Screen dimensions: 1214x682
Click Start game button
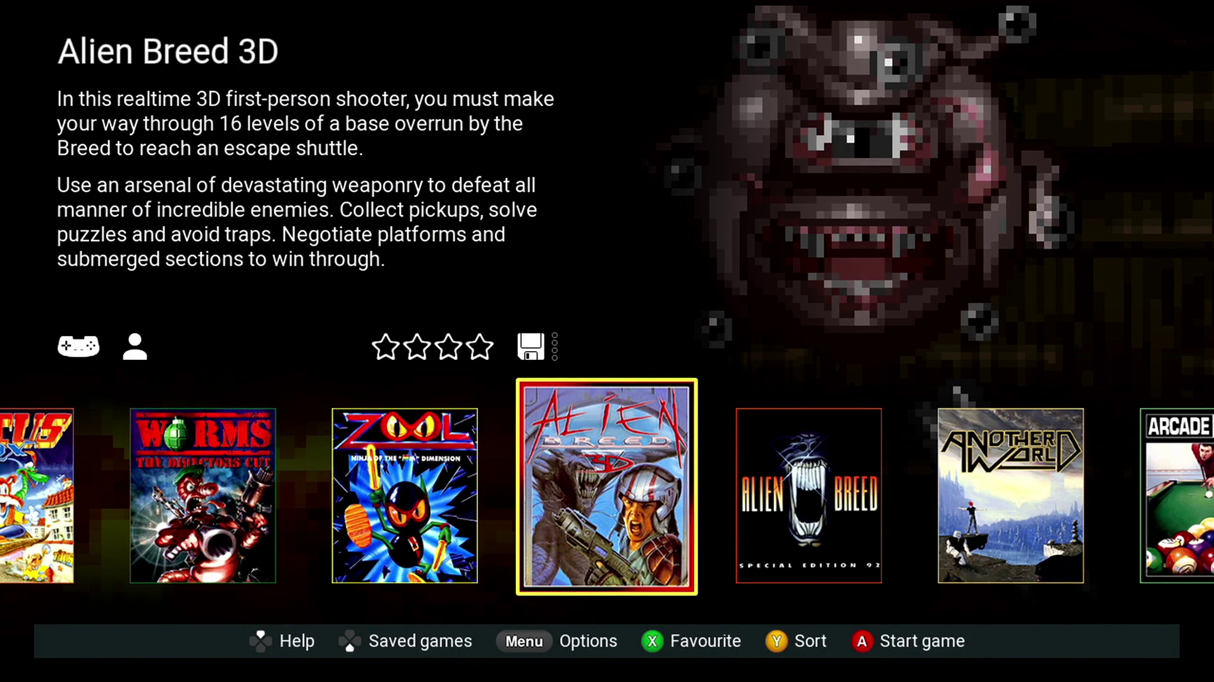coord(922,641)
